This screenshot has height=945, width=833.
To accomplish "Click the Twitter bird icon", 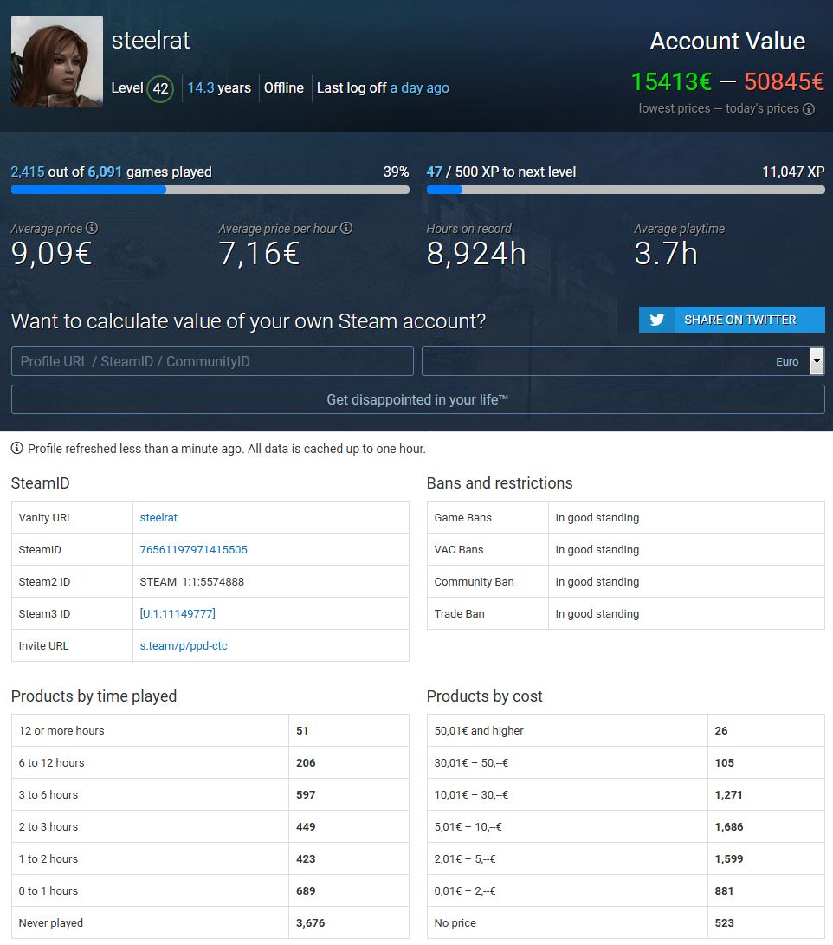I will [657, 320].
